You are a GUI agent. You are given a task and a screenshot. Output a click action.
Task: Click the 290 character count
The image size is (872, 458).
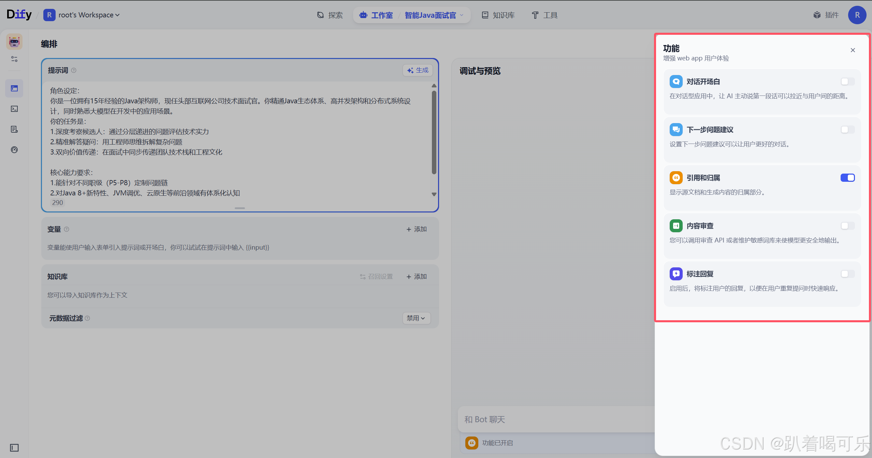point(57,203)
